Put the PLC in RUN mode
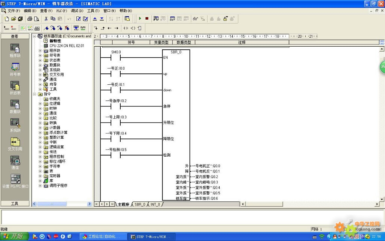 [x=140, y=19]
